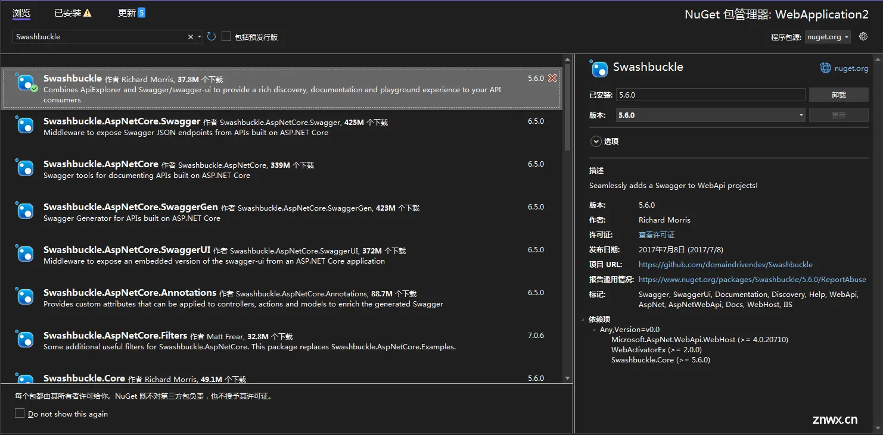
Task: Click the Seamlessly adds a Swagger description
Action: pyautogui.click(x=673, y=185)
